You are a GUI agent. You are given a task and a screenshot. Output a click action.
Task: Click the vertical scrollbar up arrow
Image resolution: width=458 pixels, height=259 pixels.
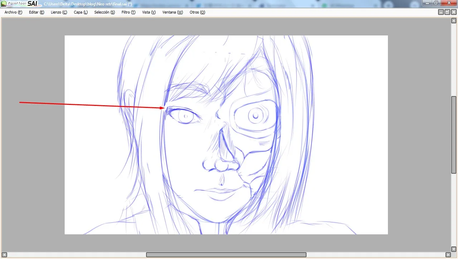coord(453,21)
